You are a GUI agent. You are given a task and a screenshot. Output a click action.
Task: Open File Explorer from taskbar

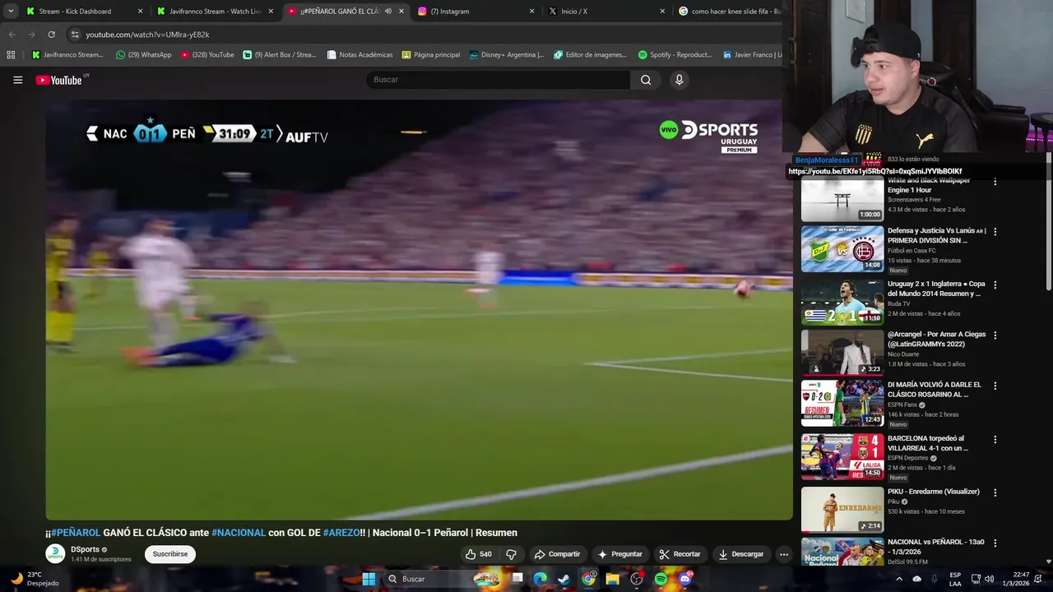tap(612, 579)
